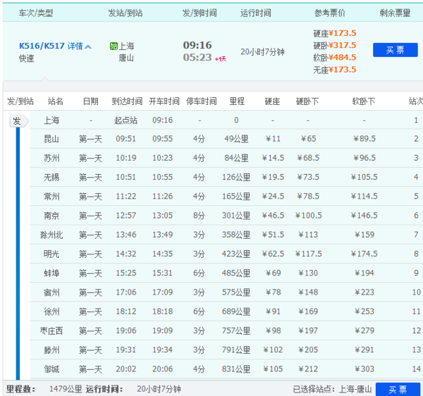Click the 软卧下 column header
Image resolution: width=423 pixels, height=396 pixels.
point(364,101)
